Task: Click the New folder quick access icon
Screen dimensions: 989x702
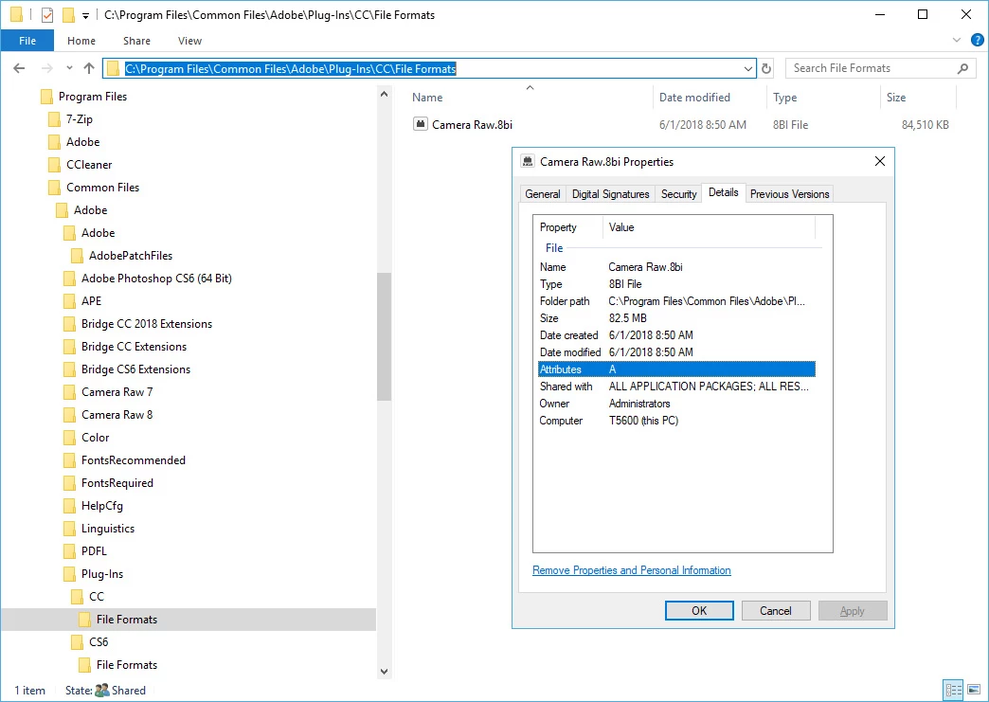Action: [x=68, y=14]
